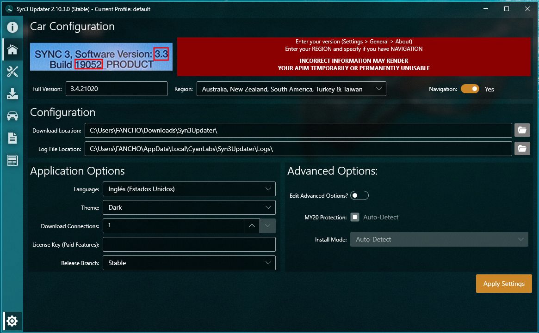Increase Download Connections value
The image size is (539, 333).
252,225
